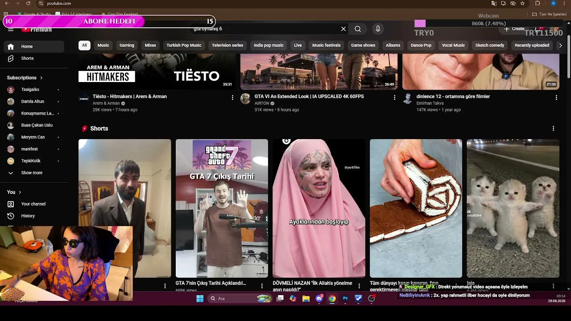
Task: Click the Create button
Action: 514,29
